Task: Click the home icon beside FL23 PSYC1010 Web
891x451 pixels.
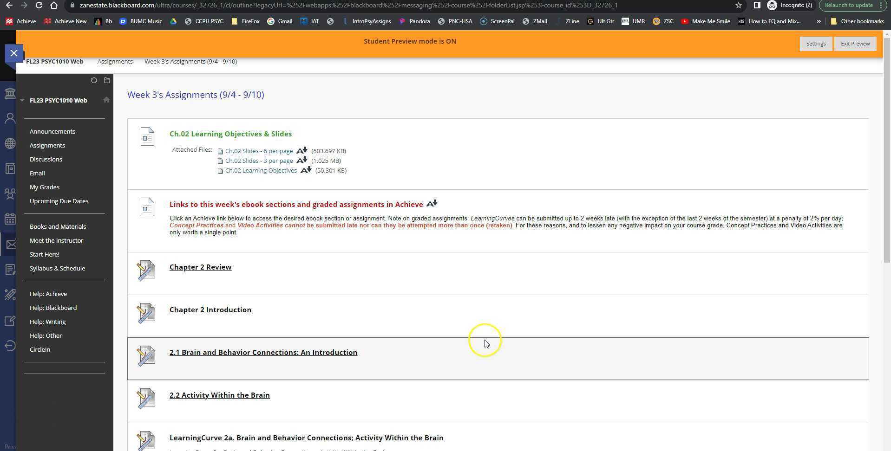Action: click(106, 100)
